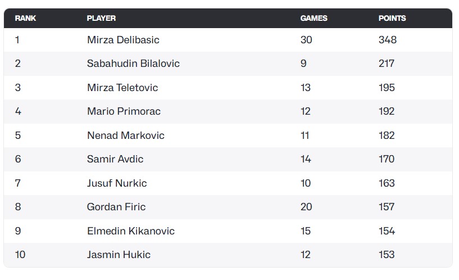Screen dimensions: 459x280
Task: Click player name Samir Avdic
Action: point(115,159)
